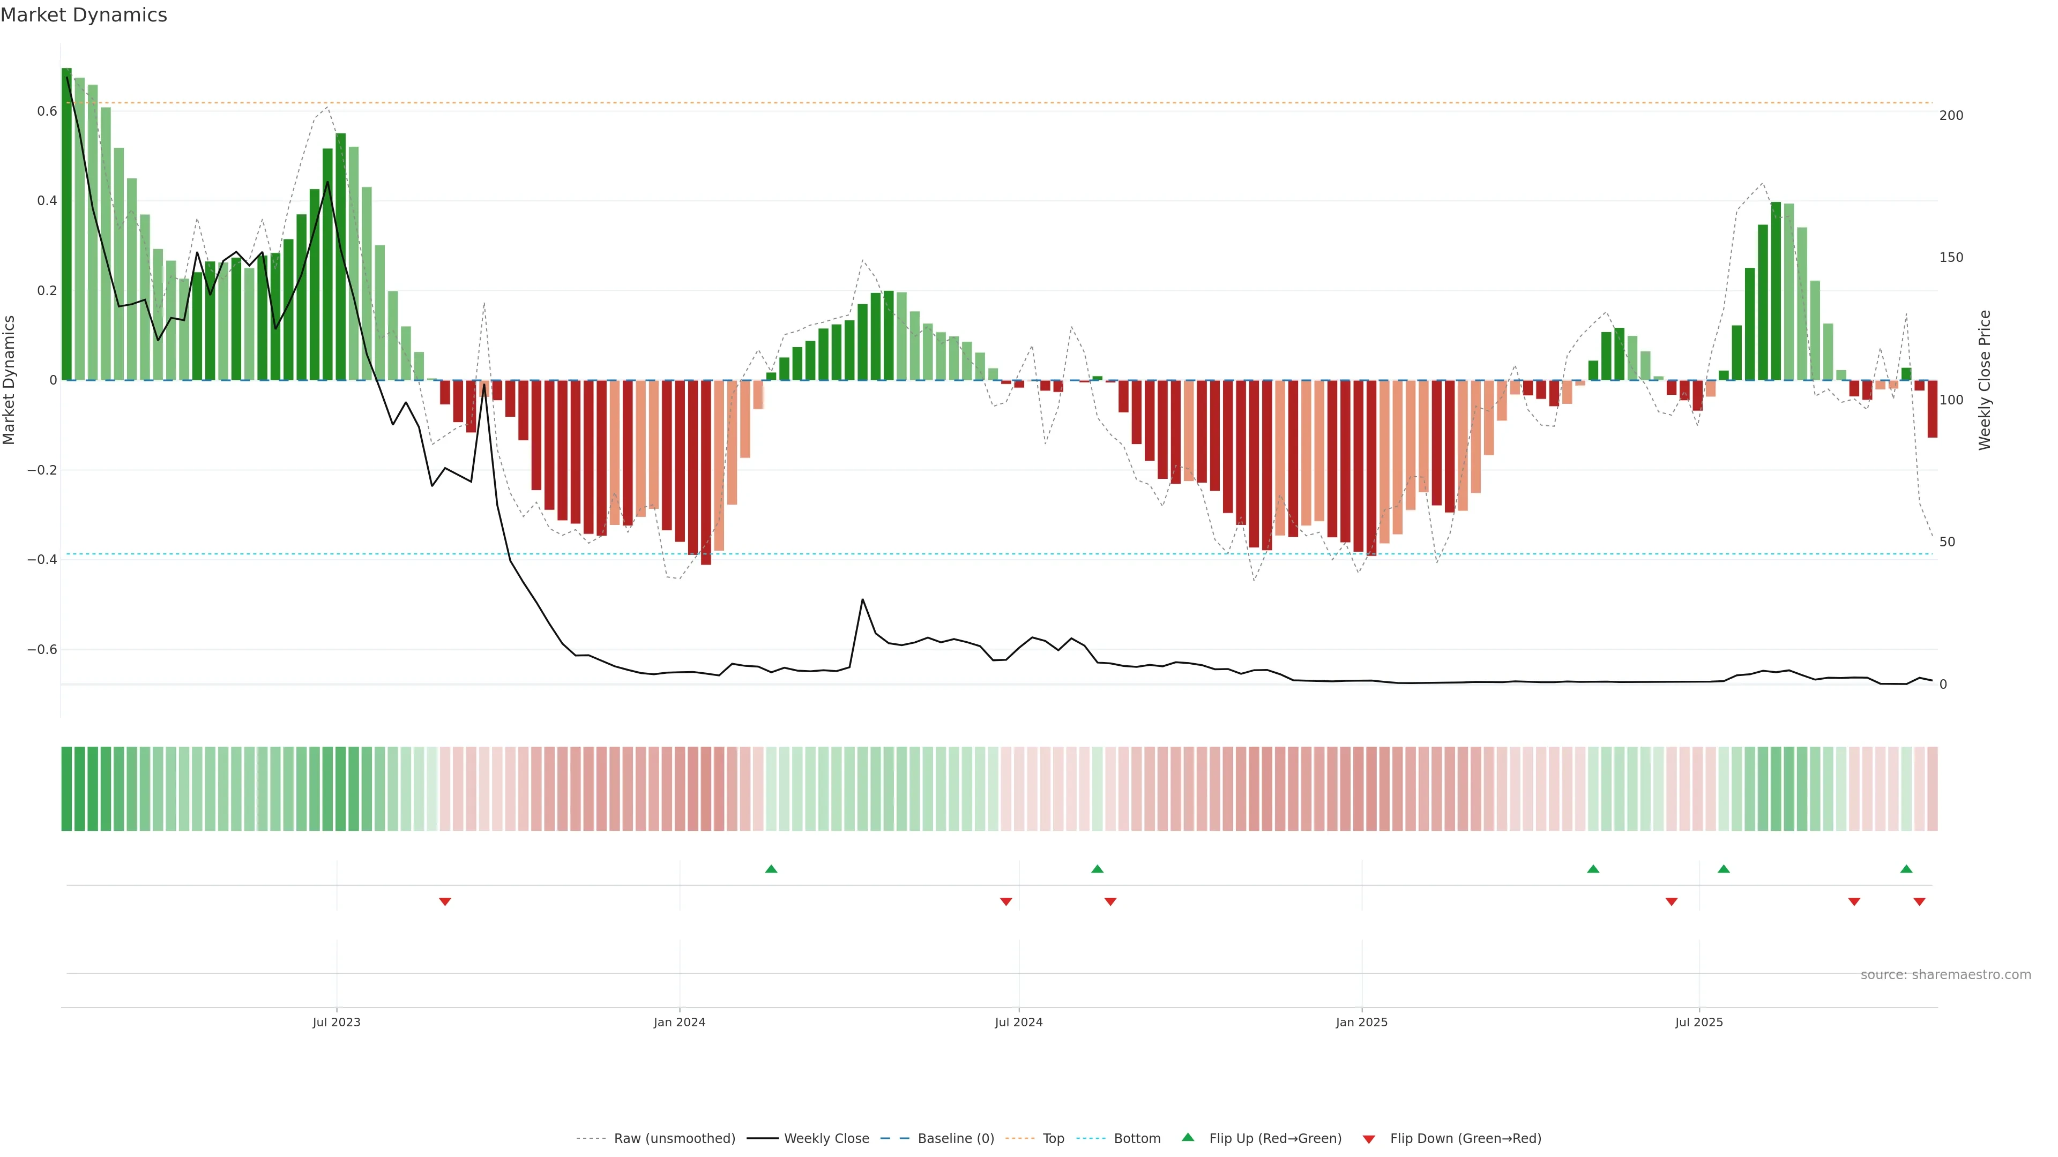Click the last green Flip Up marker on the right
Screen dimensions: 2058x1157
tap(1906, 869)
